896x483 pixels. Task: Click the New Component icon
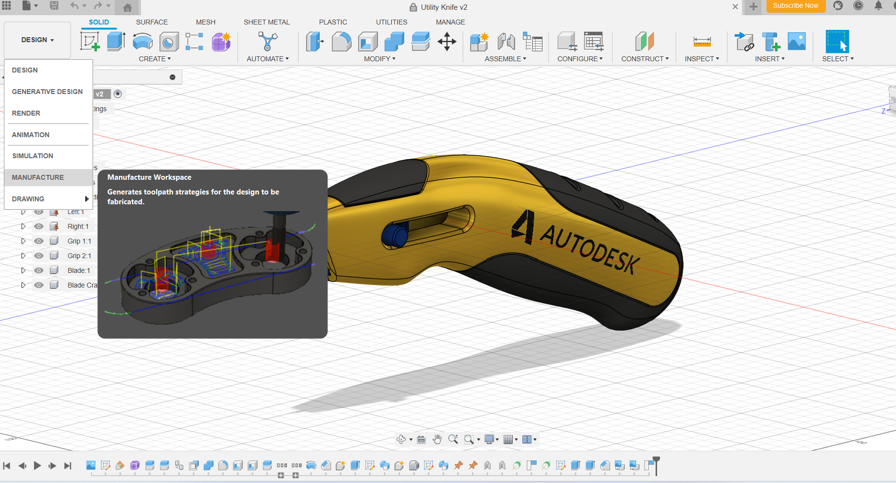[479, 42]
